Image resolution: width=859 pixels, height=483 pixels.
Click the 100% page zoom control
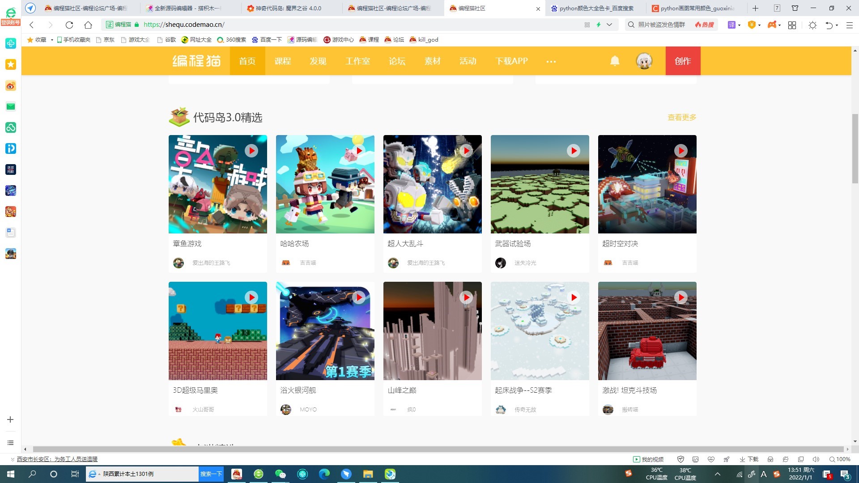coord(840,459)
